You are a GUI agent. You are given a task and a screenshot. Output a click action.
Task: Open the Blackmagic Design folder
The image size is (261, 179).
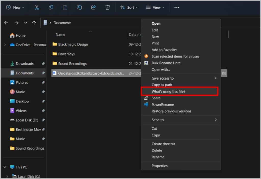[73, 44]
